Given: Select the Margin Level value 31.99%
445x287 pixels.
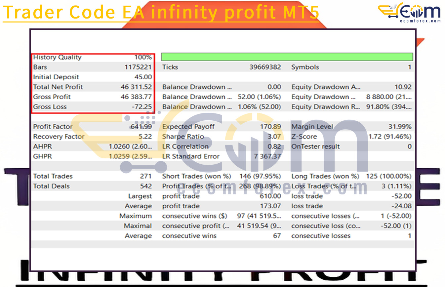Looking at the screenshot, I should 400,127.
